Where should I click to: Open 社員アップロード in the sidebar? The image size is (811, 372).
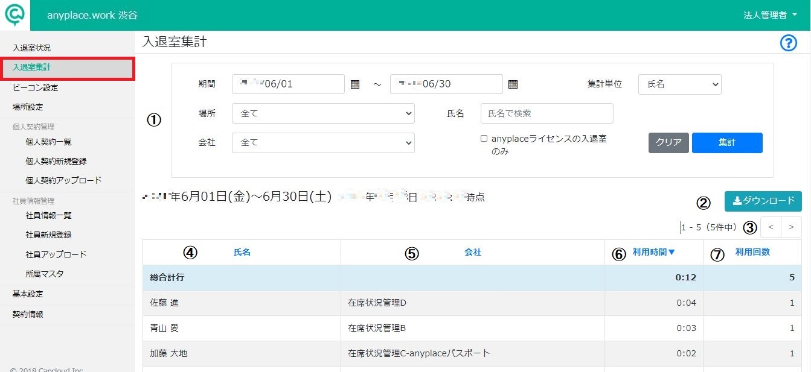(56, 254)
